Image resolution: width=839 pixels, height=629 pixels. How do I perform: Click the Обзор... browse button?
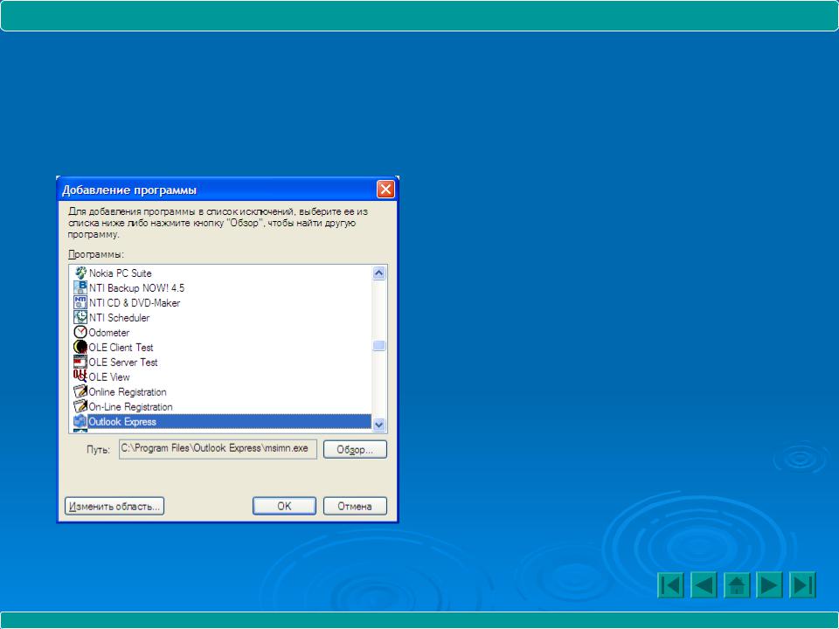[355, 449]
